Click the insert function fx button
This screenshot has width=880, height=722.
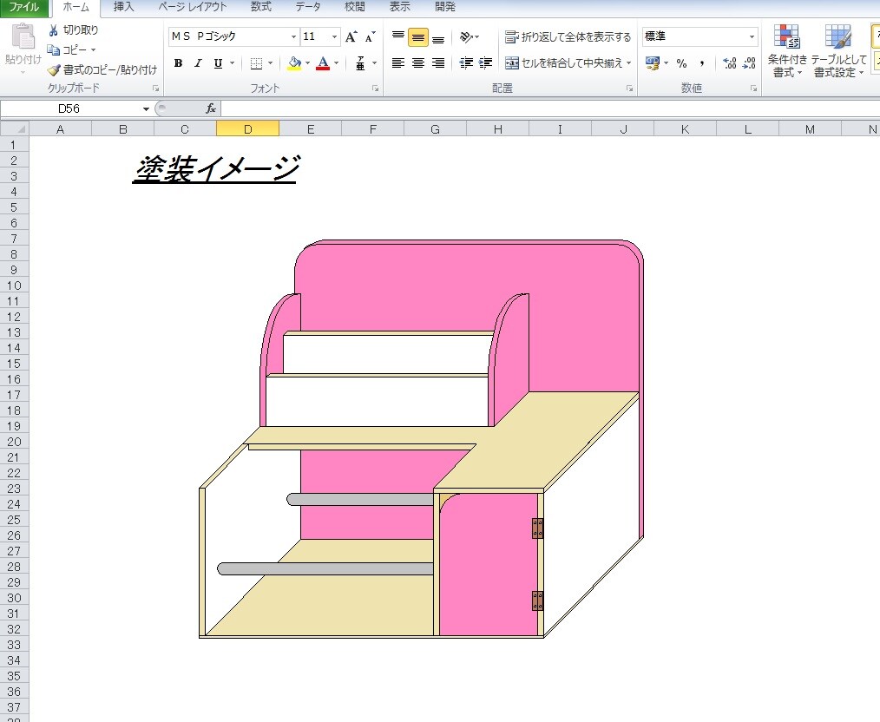pyautogui.click(x=211, y=108)
